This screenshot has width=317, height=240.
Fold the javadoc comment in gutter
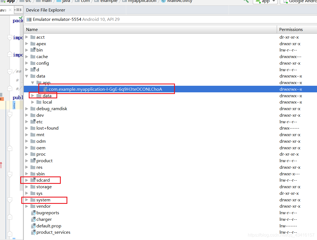coord(10,72)
